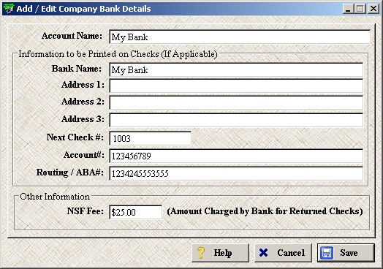Click 'Amount Charged by Bank for Returned Checks' note
The image size is (383, 269).
click(x=265, y=211)
